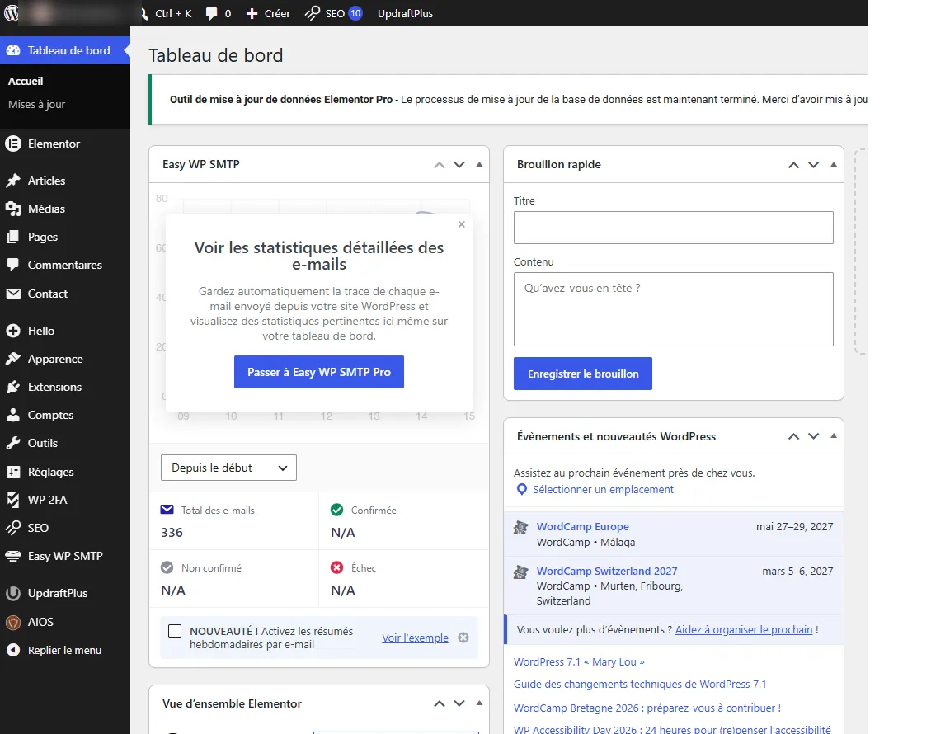Click the Easy WP SMTP sidebar icon
The height and width of the screenshot is (734, 950).
tap(12, 556)
